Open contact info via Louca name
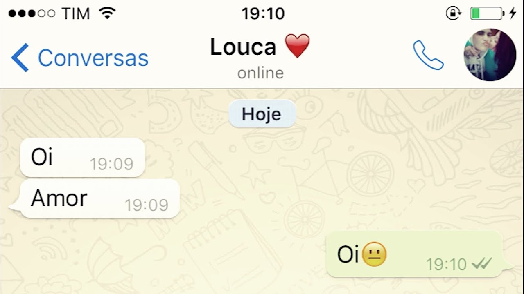The width and height of the screenshot is (524, 294). [x=243, y=47]
